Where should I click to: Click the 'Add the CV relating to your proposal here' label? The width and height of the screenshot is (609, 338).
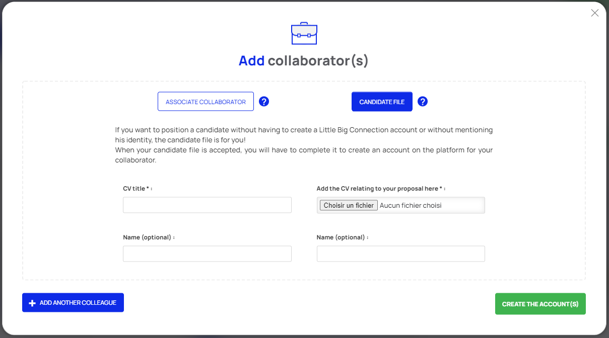(381, 189)
